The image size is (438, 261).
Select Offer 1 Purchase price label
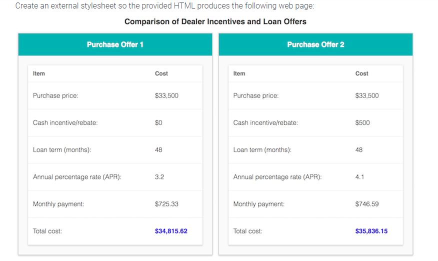(x=55, y=95)
